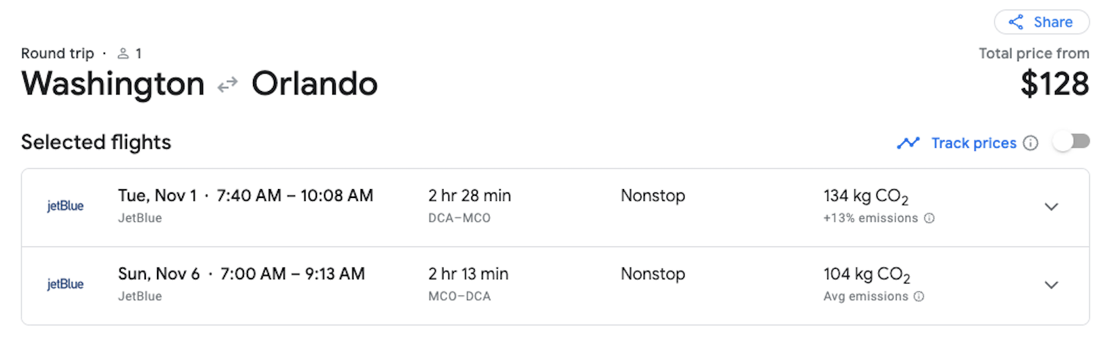Select the Tue, Nov 1 flight row
This screenshot has height=337, width=1112.
pos(555,208)
